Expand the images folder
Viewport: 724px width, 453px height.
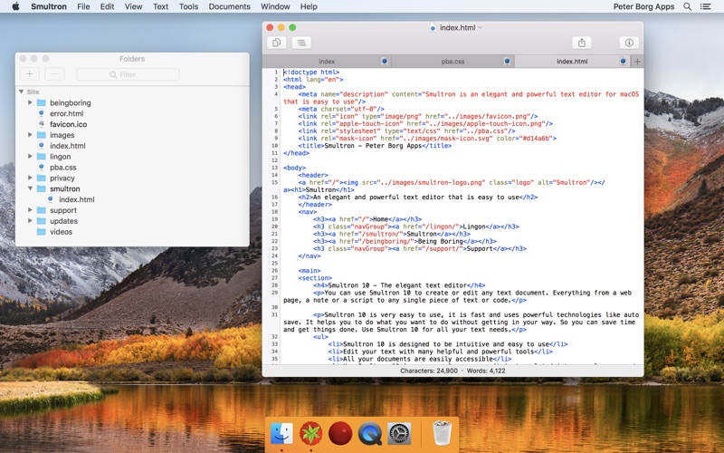(x=30, y=135)
